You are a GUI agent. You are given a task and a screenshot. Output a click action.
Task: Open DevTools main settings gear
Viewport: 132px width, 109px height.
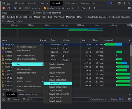coord(119,3)
